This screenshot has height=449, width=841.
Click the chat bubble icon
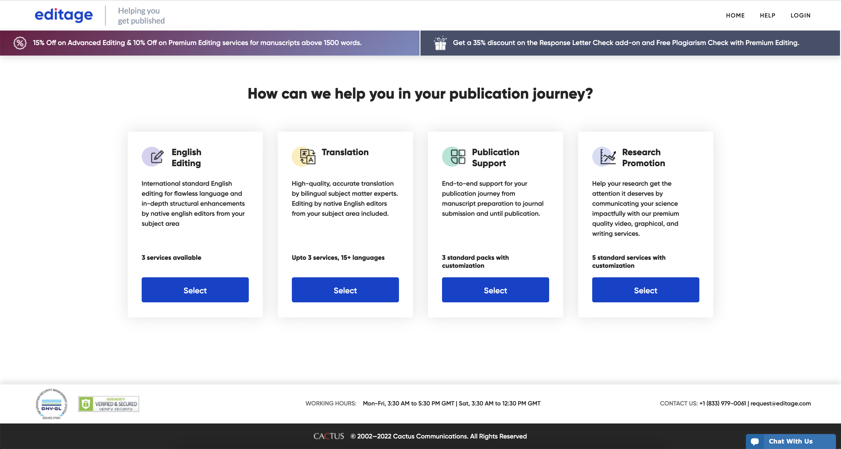755,441
